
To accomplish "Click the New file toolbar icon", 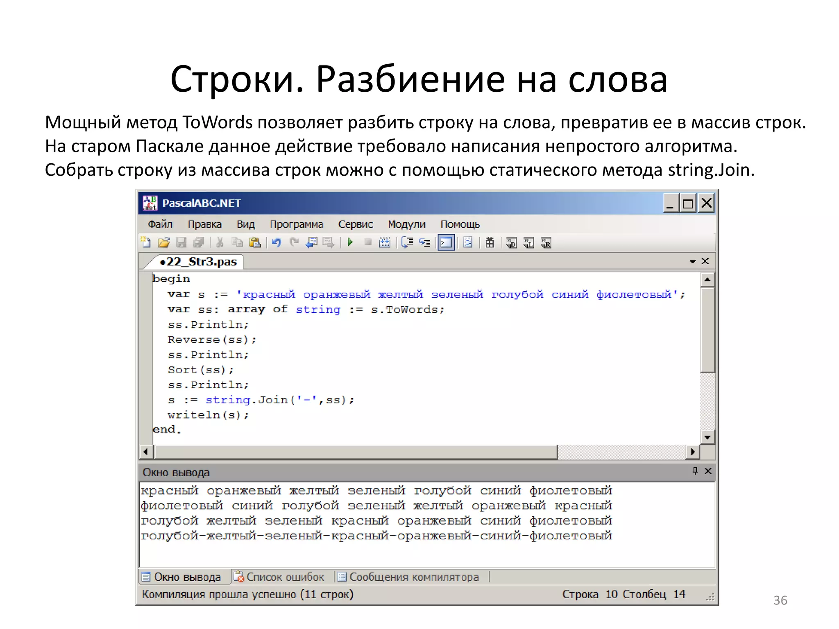I will coord(145,242).
